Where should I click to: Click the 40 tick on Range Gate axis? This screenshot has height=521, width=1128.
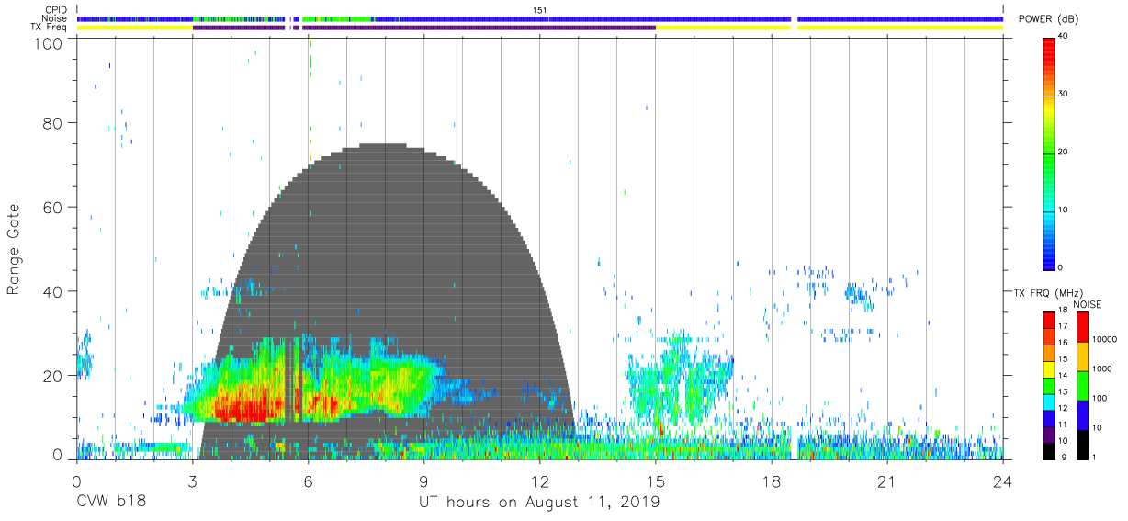coord(51,291)
